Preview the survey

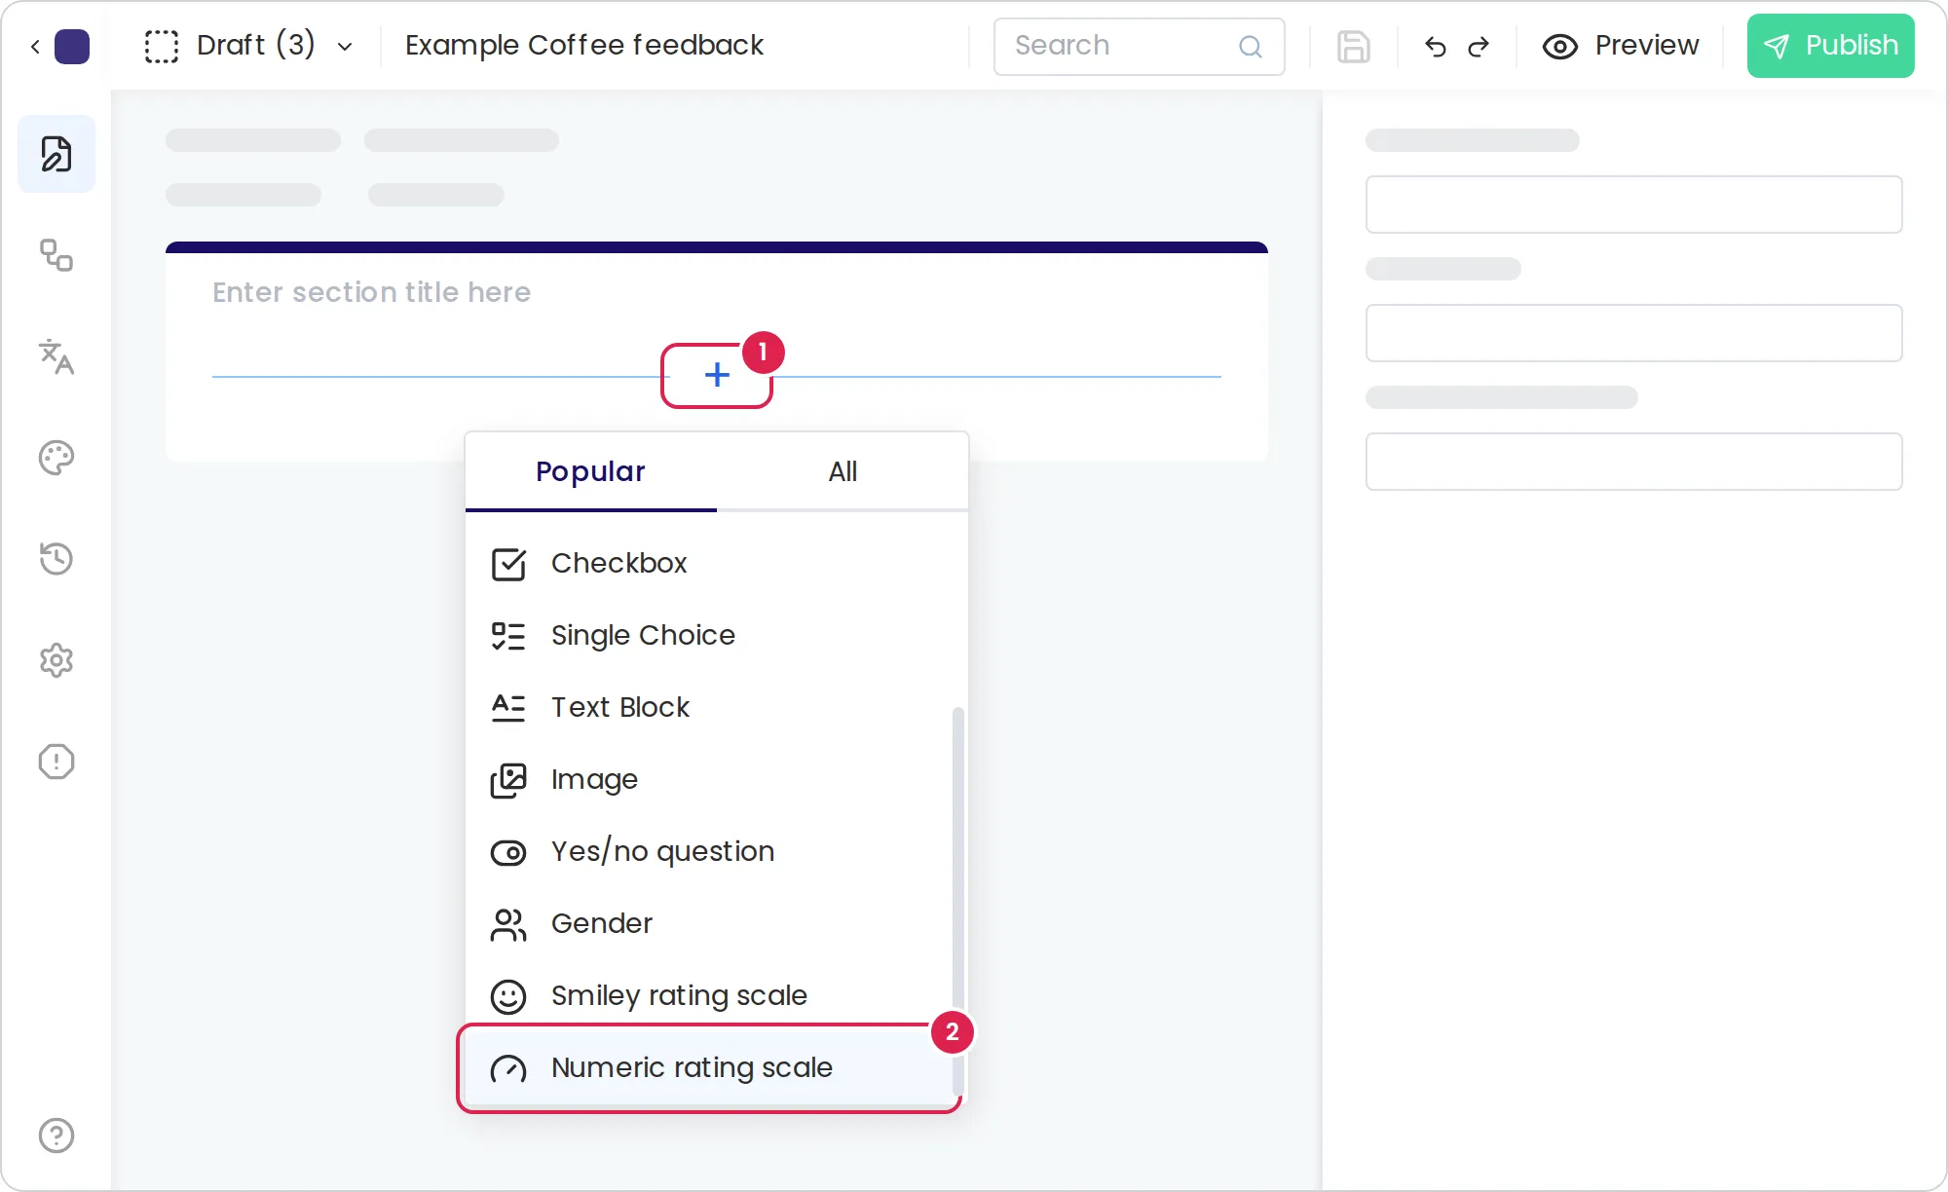tap(1621, 46)
